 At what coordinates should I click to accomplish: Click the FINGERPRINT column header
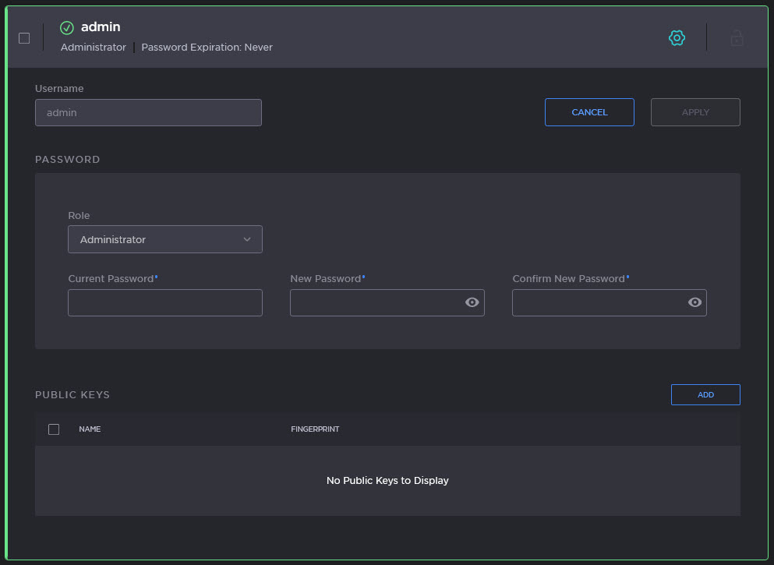pos(315,429)
